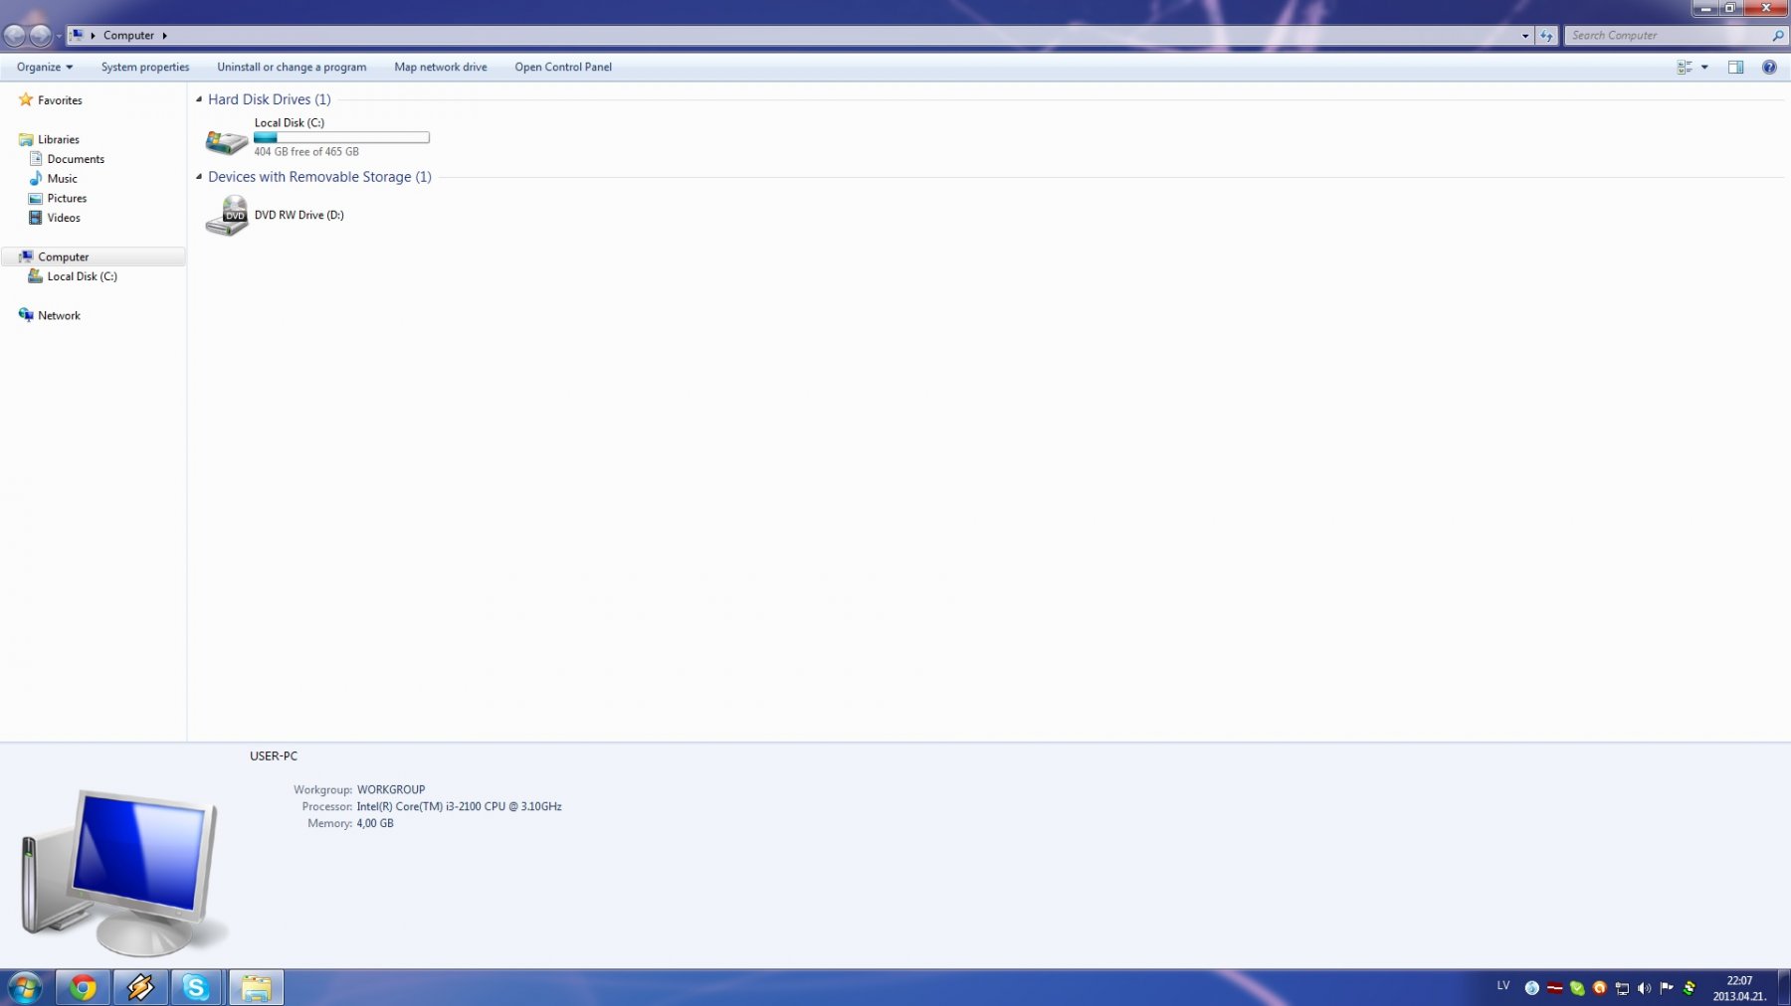Click the Back navigation arrow
1791x1006 pixels.
[15, 36]
